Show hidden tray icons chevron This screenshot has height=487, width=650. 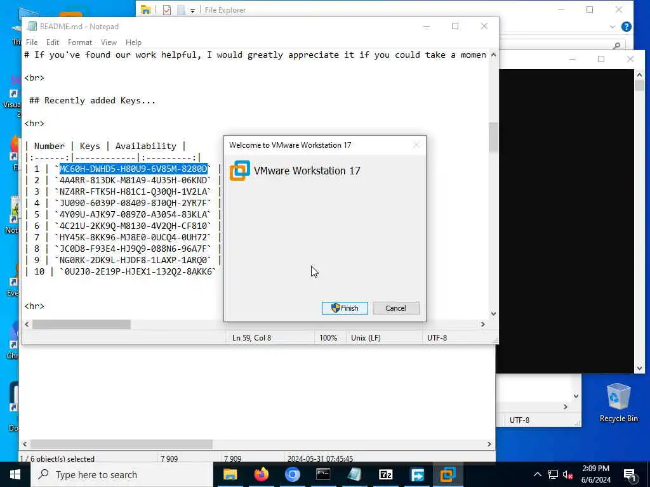tap(537, 474)
